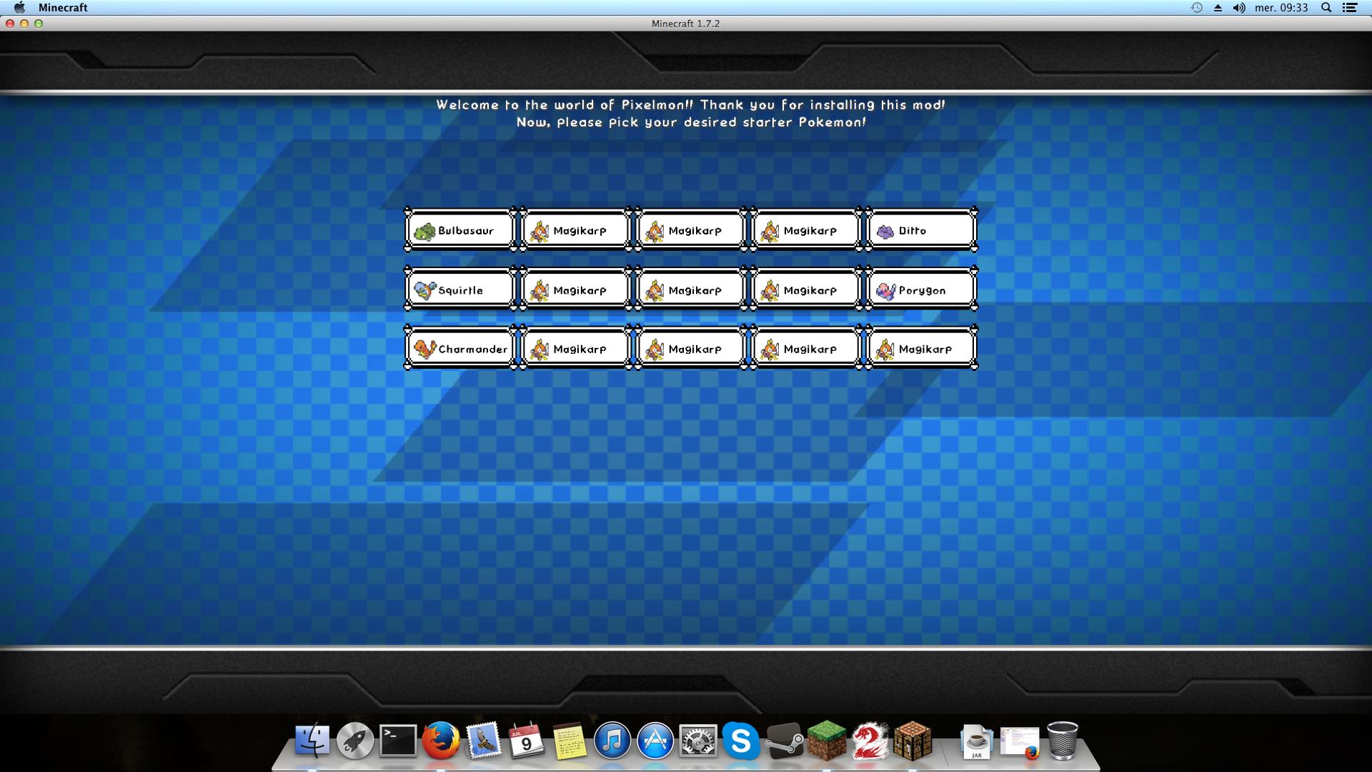Screen dimensions: 1372x772
Task: Open Minecraft menu in menu bar
Action: coord(63,7)
